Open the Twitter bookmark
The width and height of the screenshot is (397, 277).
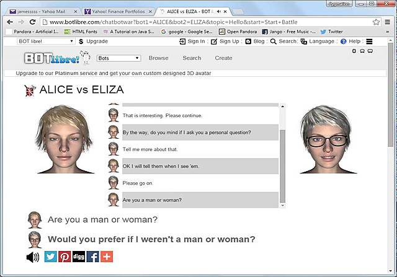pos(332,32)
